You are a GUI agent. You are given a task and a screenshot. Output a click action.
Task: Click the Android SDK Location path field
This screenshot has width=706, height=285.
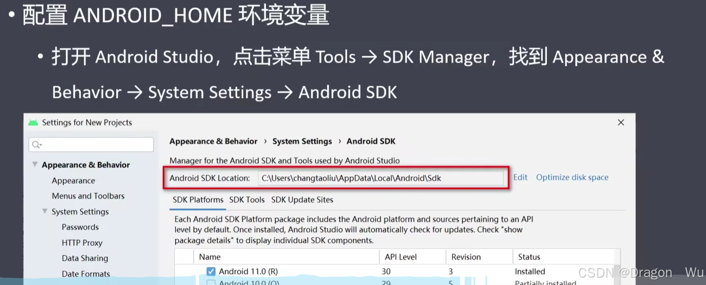381,178
